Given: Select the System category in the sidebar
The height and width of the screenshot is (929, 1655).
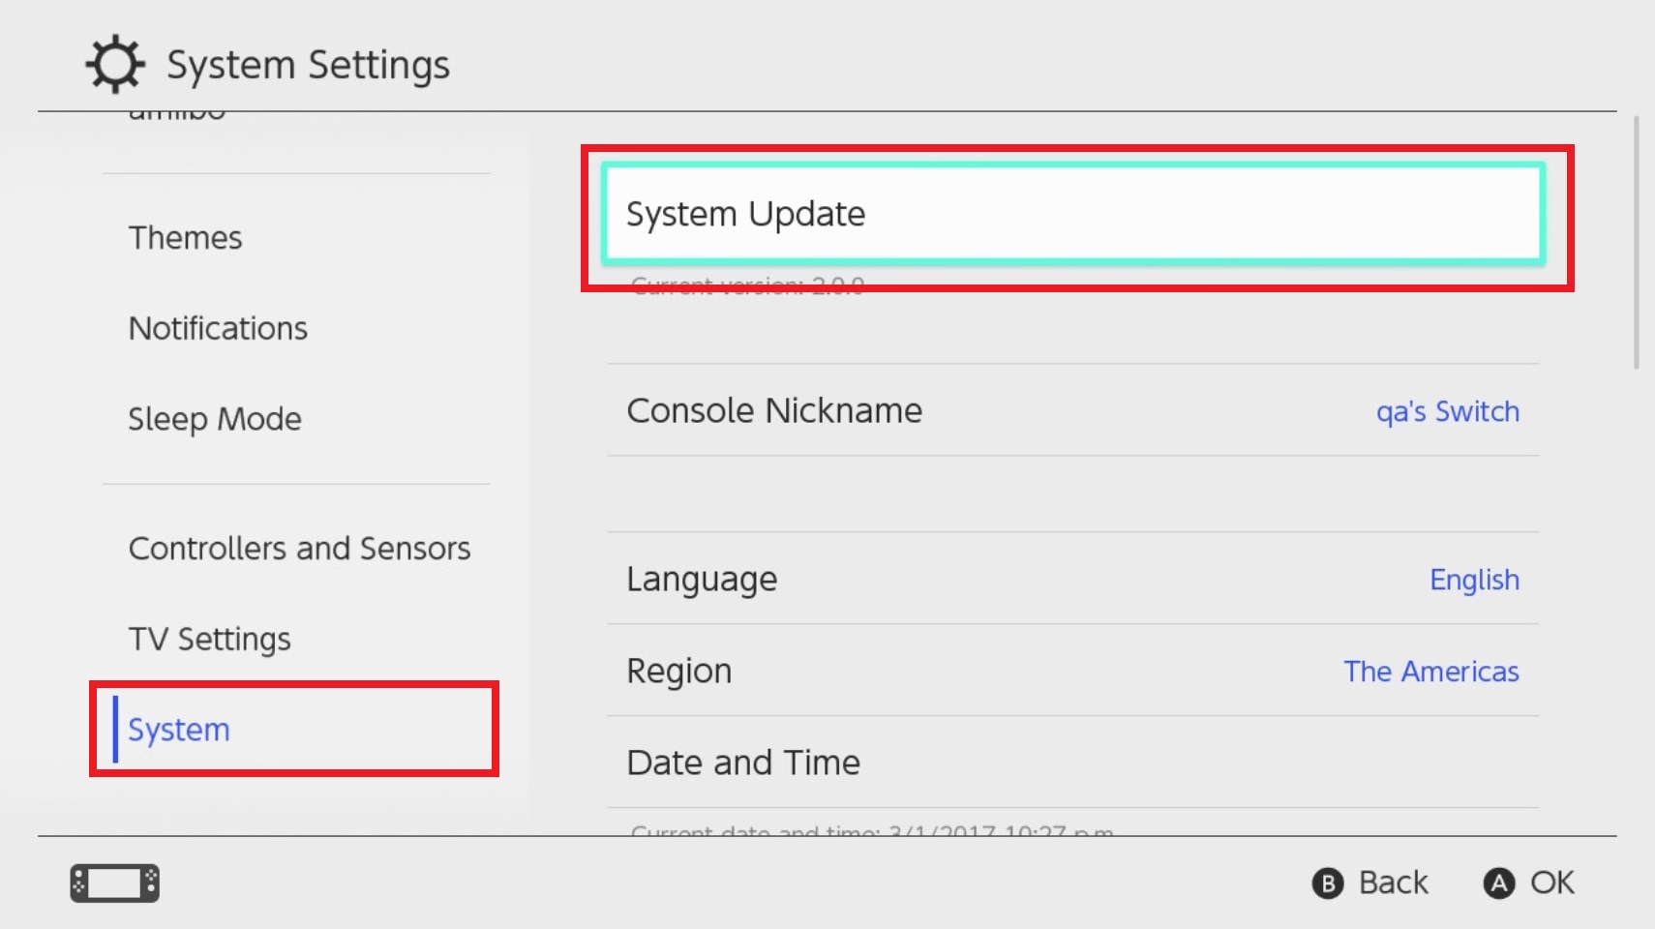Looking at the screenshot, I should click(180, 730).
